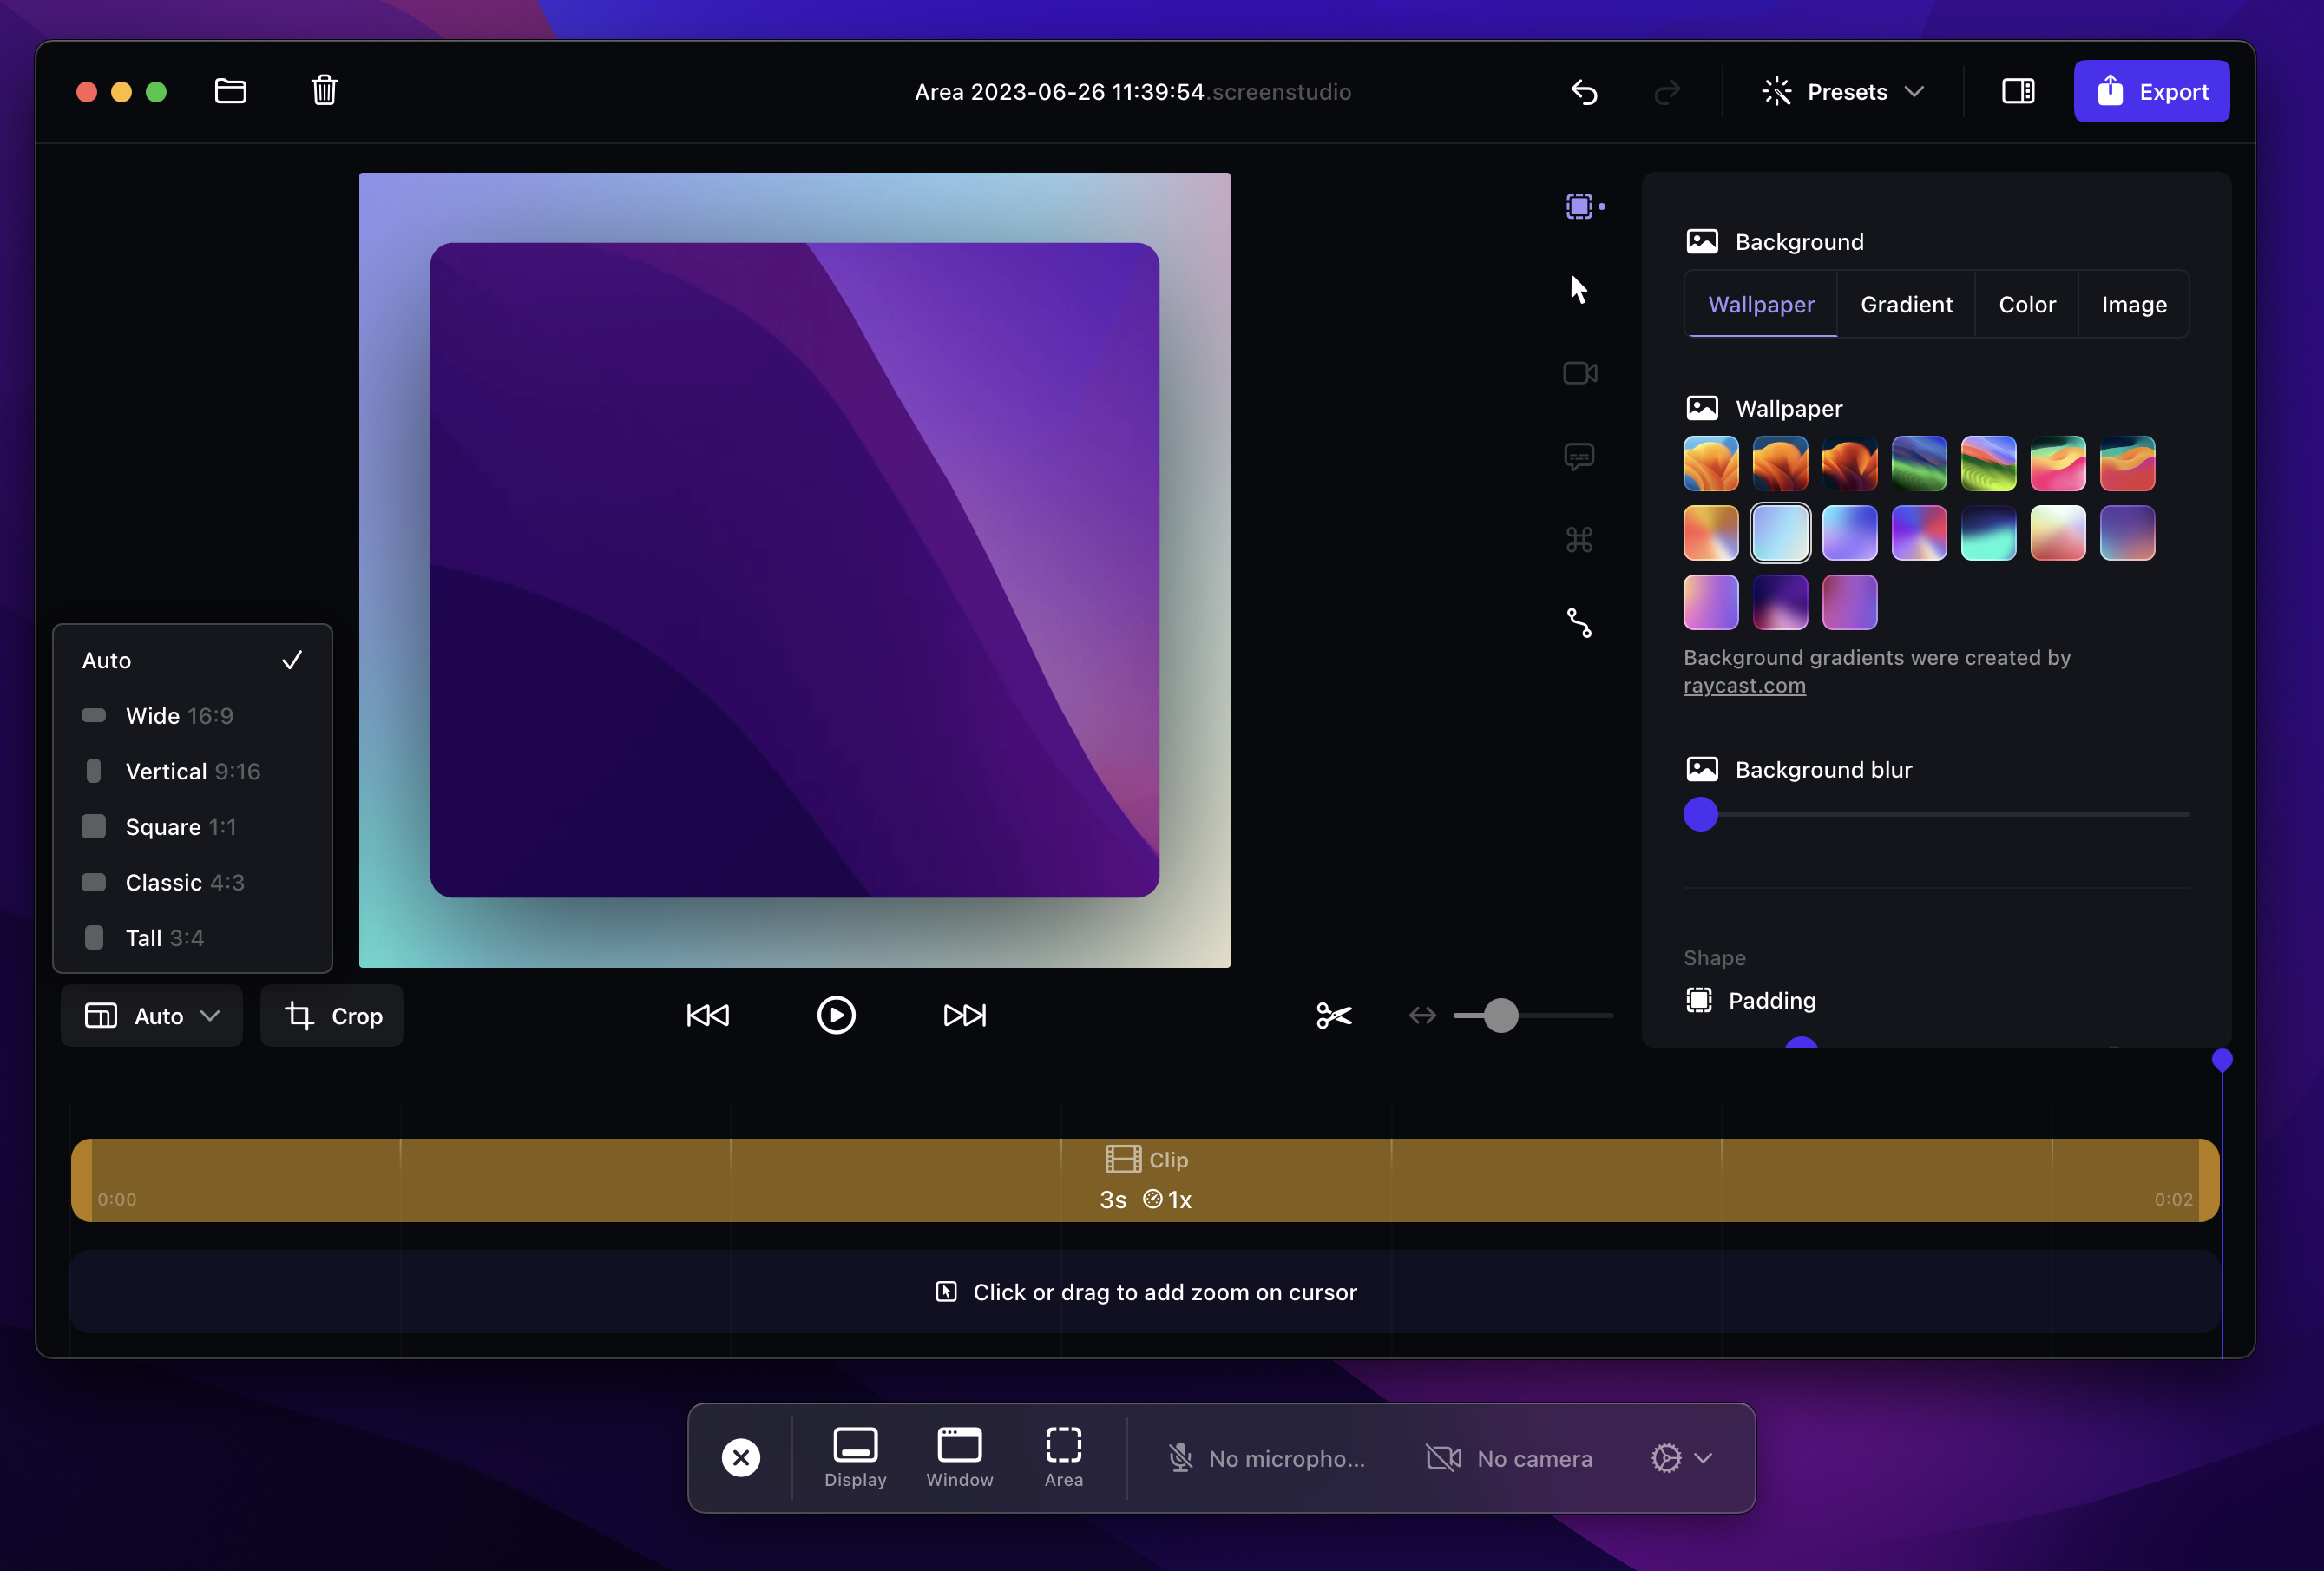Open the captions settings panel
Image resolution: width=2324 pixels, height=1571 pixels.
pyautogui.click(x=1580, y=456)
